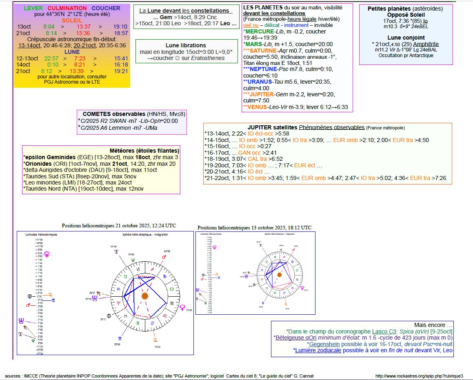Click blue Uranus symbol below 21 October zodiac wheel

[x=119, y=338]
